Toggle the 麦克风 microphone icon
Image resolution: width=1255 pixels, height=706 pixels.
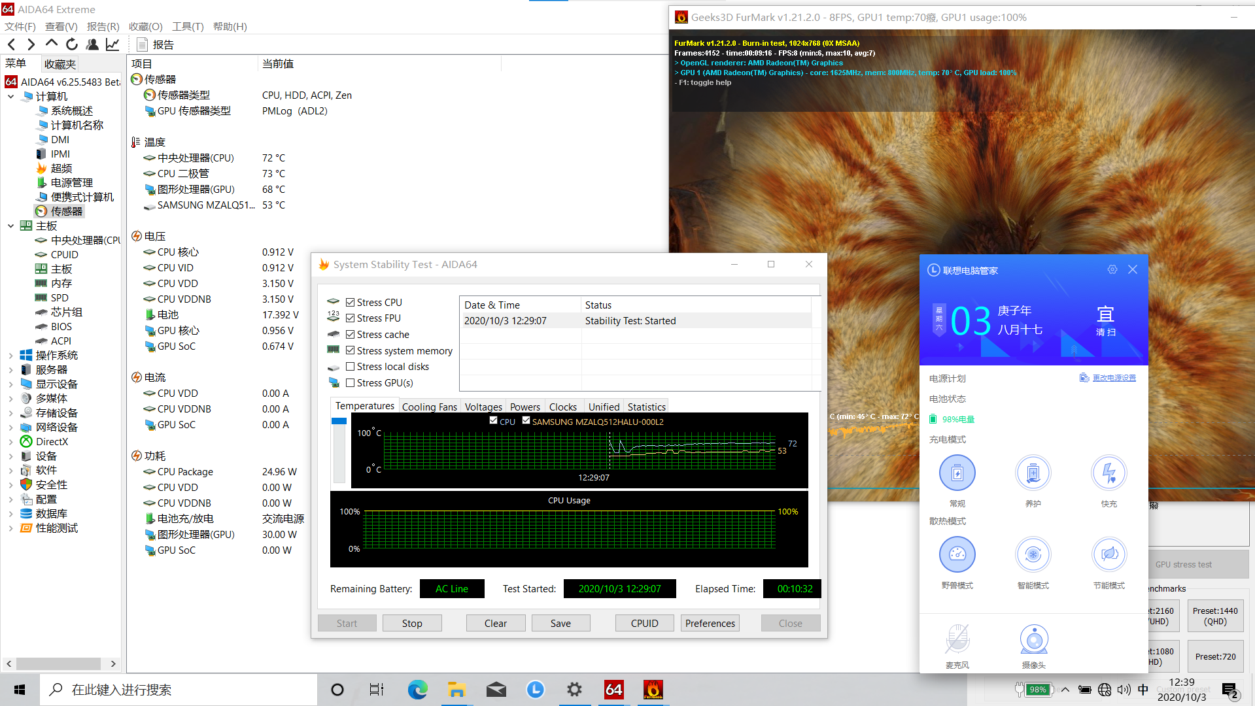[957, 639]
